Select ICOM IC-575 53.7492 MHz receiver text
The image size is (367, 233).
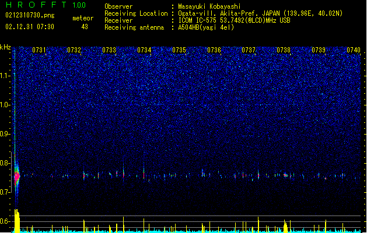click(x=234, y=20)
